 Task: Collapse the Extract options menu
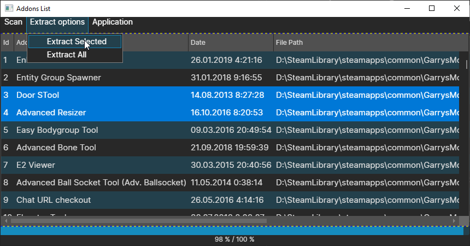click(57, 22)
